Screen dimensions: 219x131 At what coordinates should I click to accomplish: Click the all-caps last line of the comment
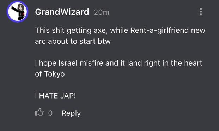pyautogui.click(x=55, y=96)
